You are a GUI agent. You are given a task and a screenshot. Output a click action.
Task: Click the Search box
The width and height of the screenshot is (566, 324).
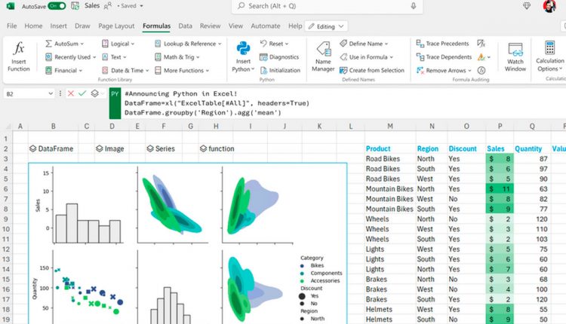327,6
